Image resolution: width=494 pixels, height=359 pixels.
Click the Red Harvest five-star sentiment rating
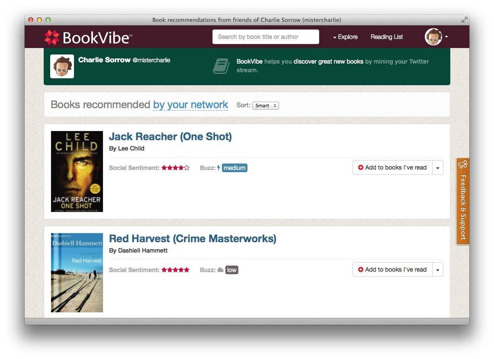(x=176, y=270)
